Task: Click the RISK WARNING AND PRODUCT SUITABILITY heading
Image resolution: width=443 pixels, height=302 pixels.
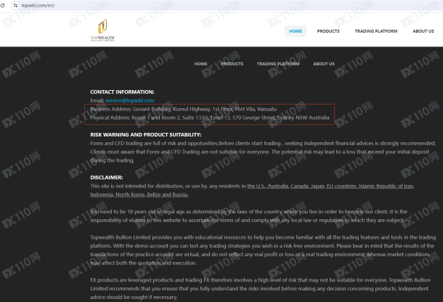Action: [x=146, y=135]
